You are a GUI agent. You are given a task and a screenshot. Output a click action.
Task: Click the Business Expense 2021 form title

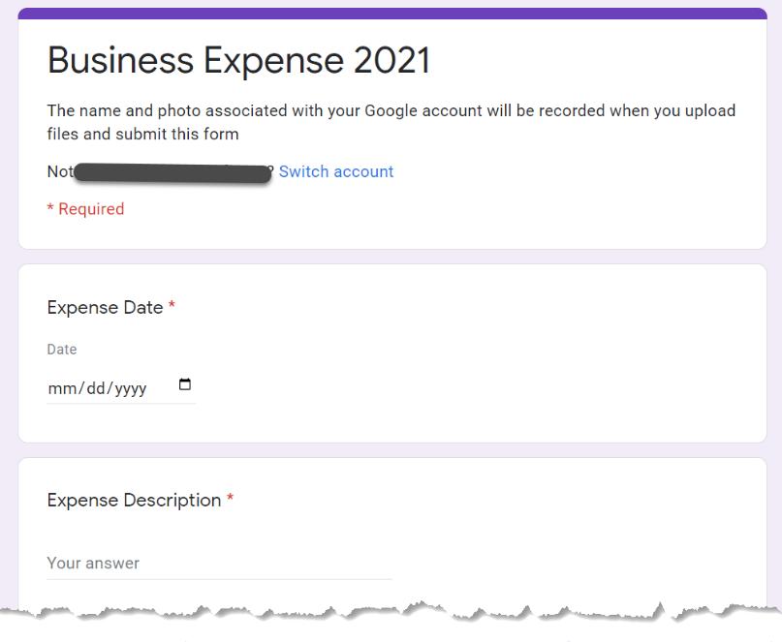[x=238, y=60]
